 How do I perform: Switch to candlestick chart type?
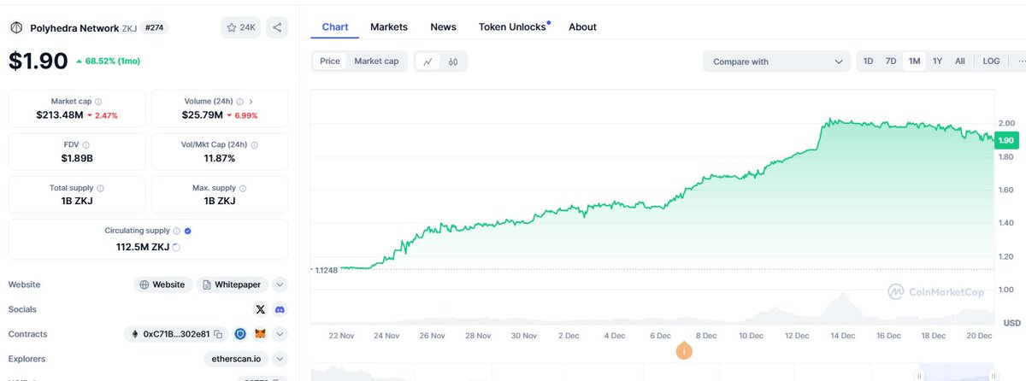coord(453,62)
